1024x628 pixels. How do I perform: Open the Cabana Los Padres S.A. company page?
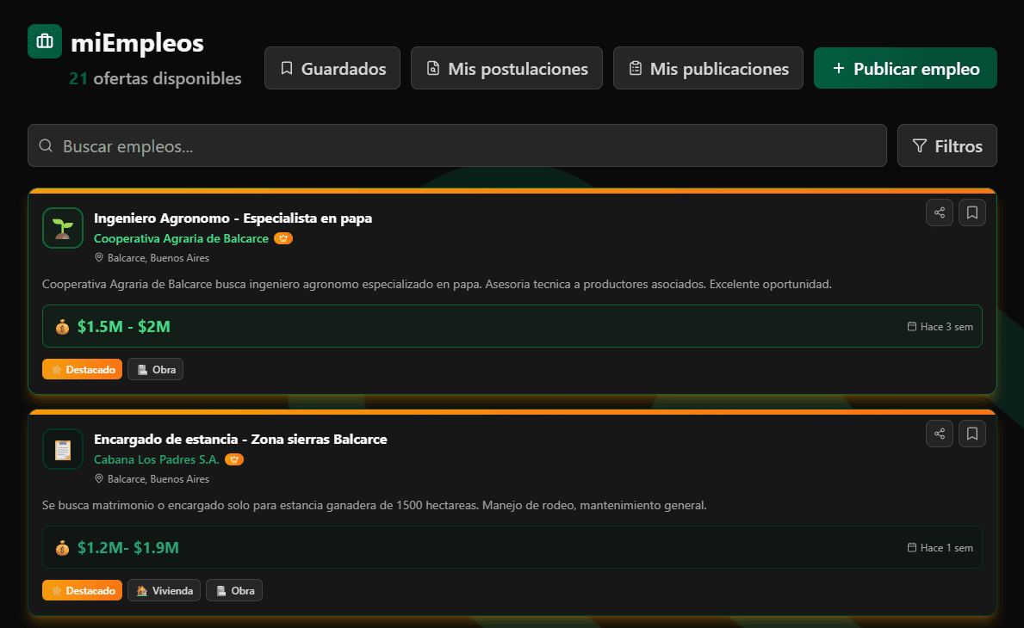click(x=158, y=459)
